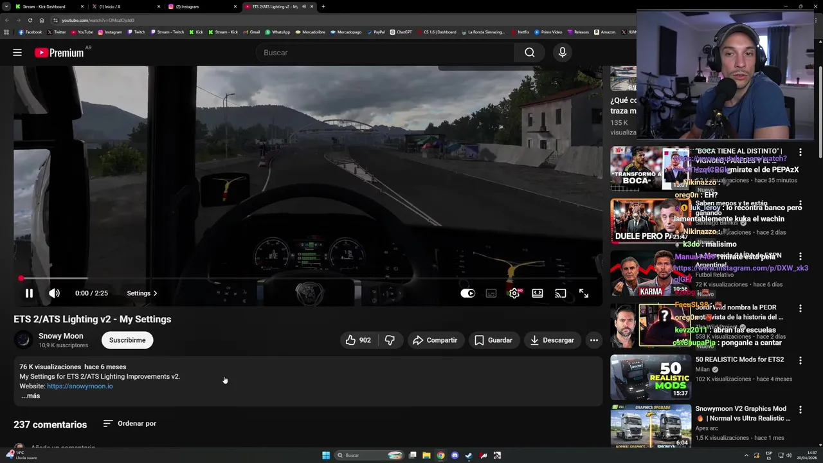Open File Explorer from the taskbar
Screen dimensions: 823x463
point(426,455)
